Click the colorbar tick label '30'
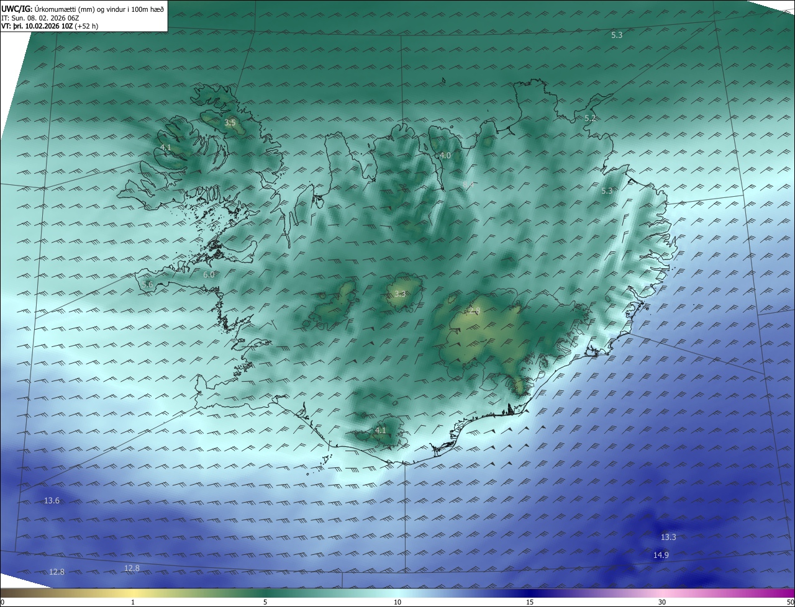Viewport: 795px width, 607px height. coord(662,602)
